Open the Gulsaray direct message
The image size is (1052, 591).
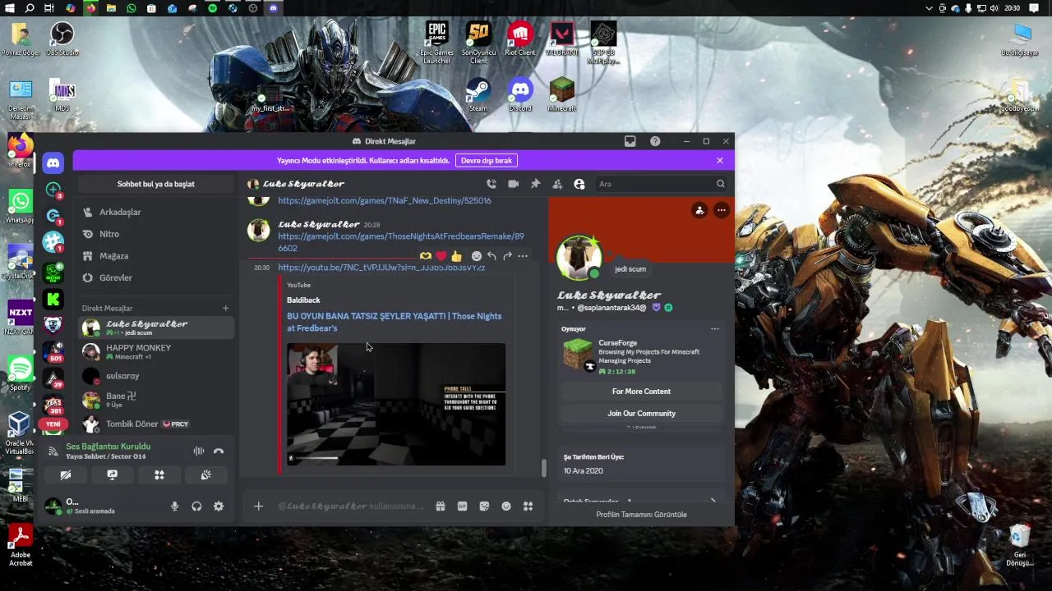156,376
